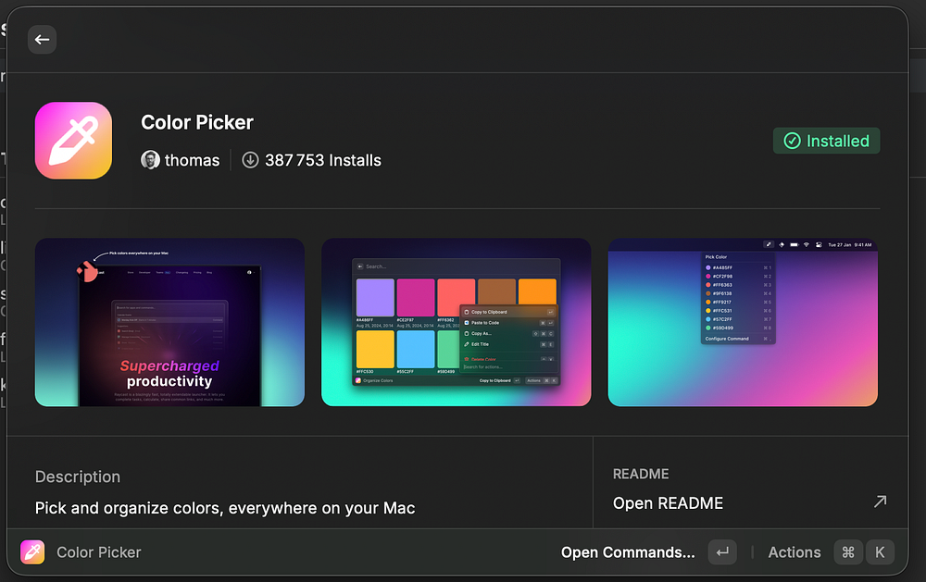Click the README external arrow icon
The height and width of the screenshot is (582, 926).
click(x=880, y=502)
